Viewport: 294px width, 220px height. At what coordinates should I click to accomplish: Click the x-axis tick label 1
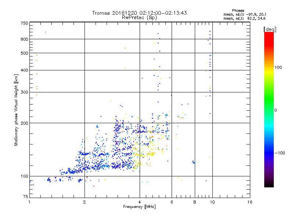29,202
